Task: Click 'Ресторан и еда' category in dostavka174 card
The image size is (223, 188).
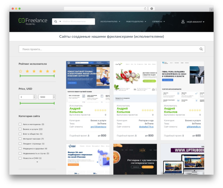Action: [x=146, y=120]
